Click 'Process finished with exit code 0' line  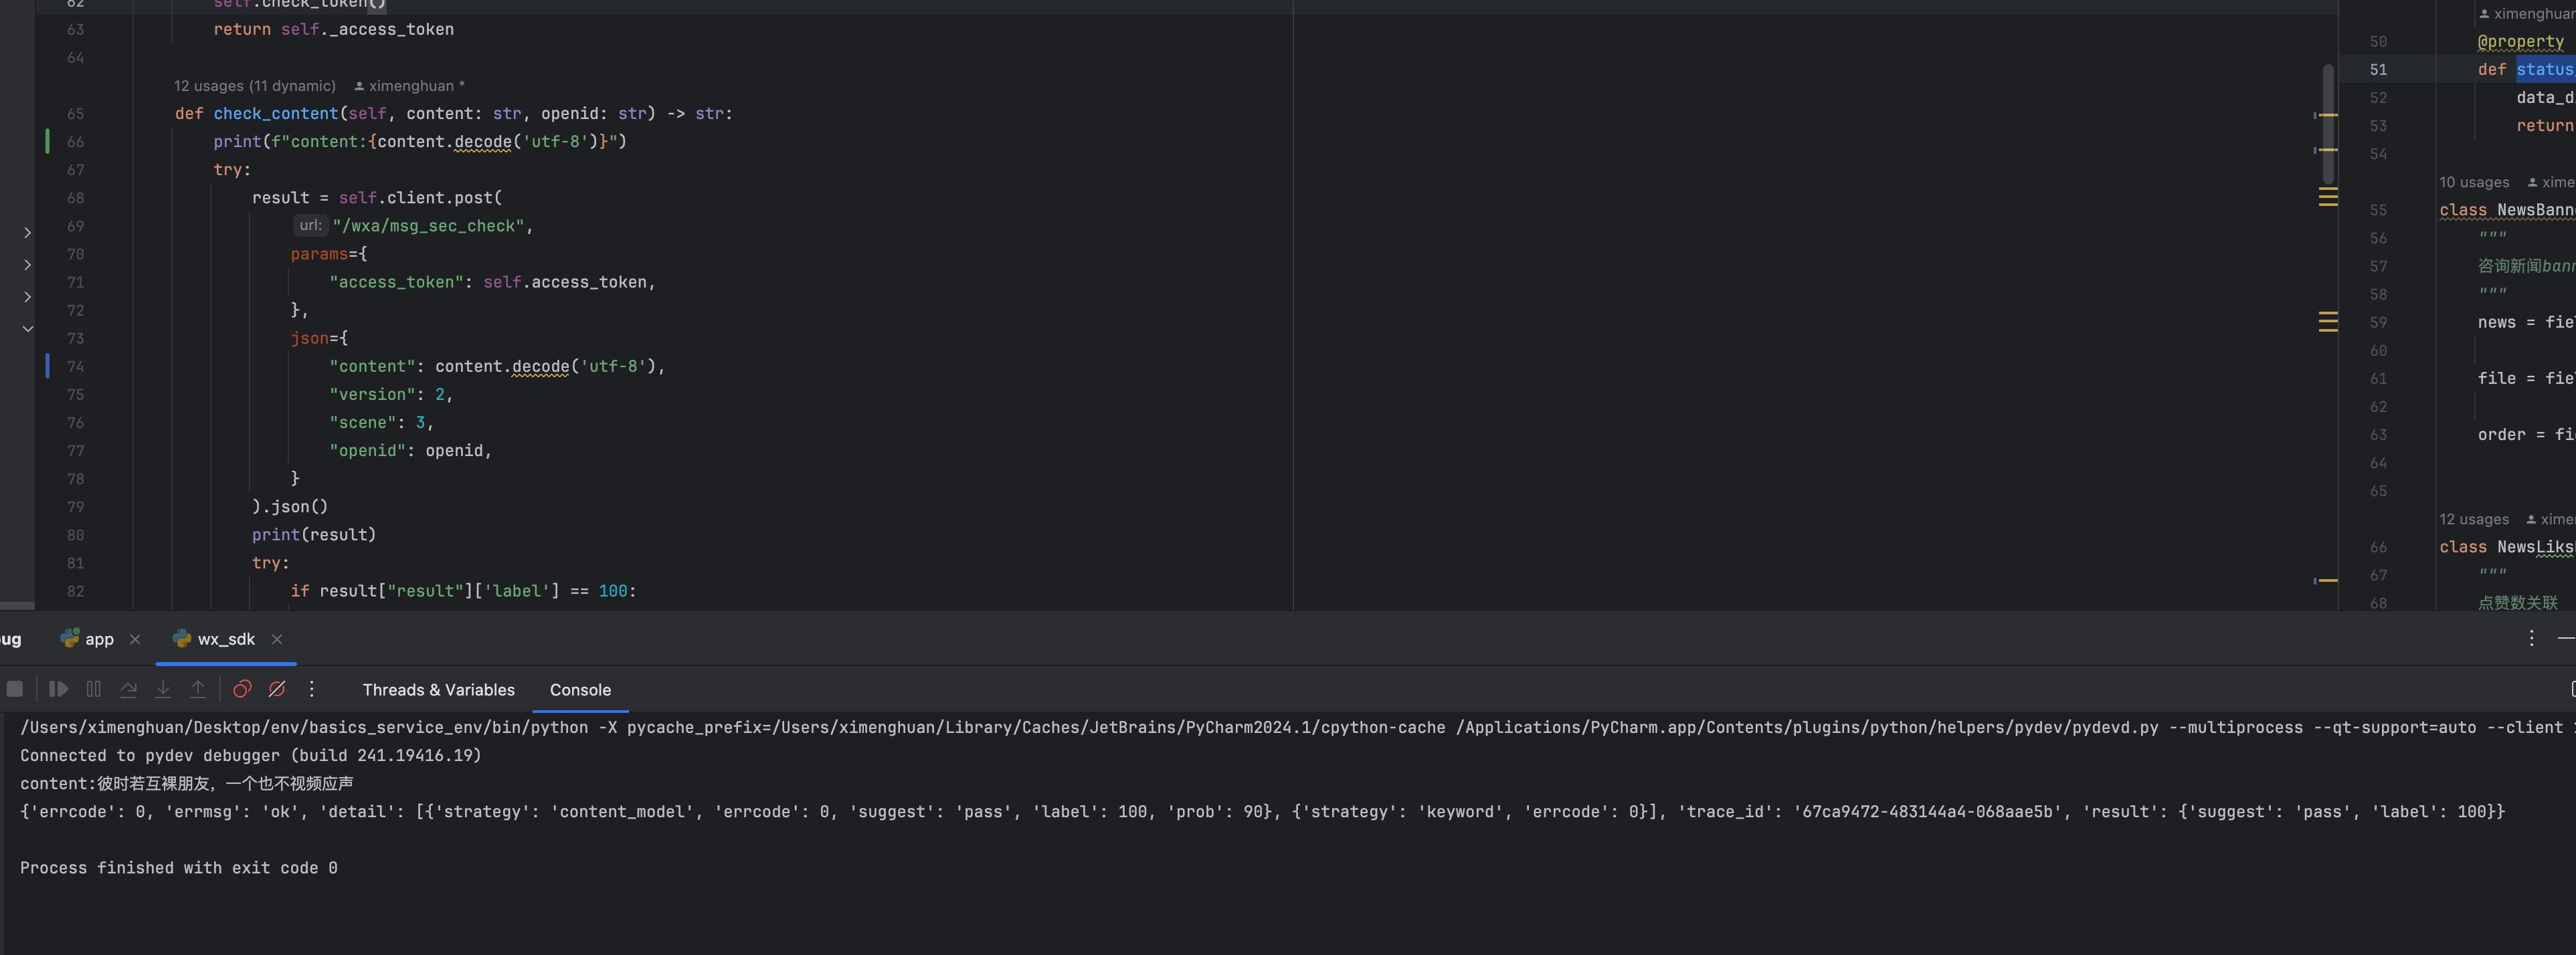pyautogui.click(x=179, y=868)
